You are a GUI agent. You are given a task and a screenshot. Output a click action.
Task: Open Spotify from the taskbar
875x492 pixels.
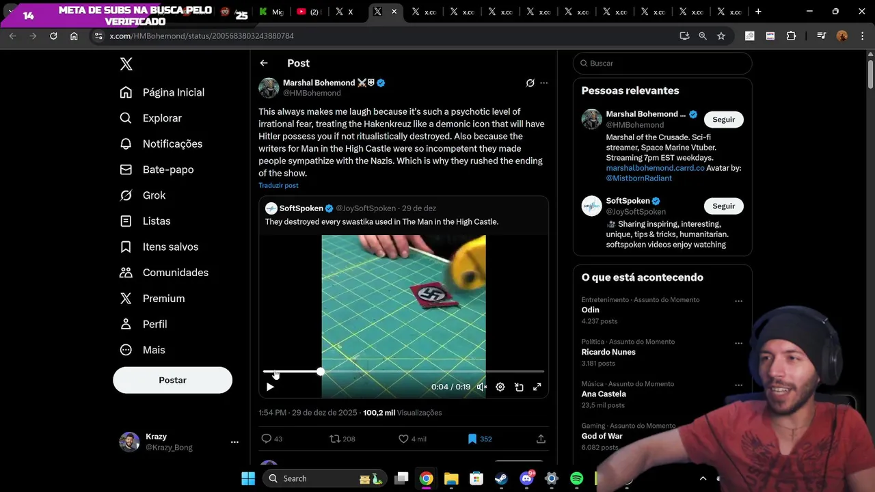click(x=576, y=478)
